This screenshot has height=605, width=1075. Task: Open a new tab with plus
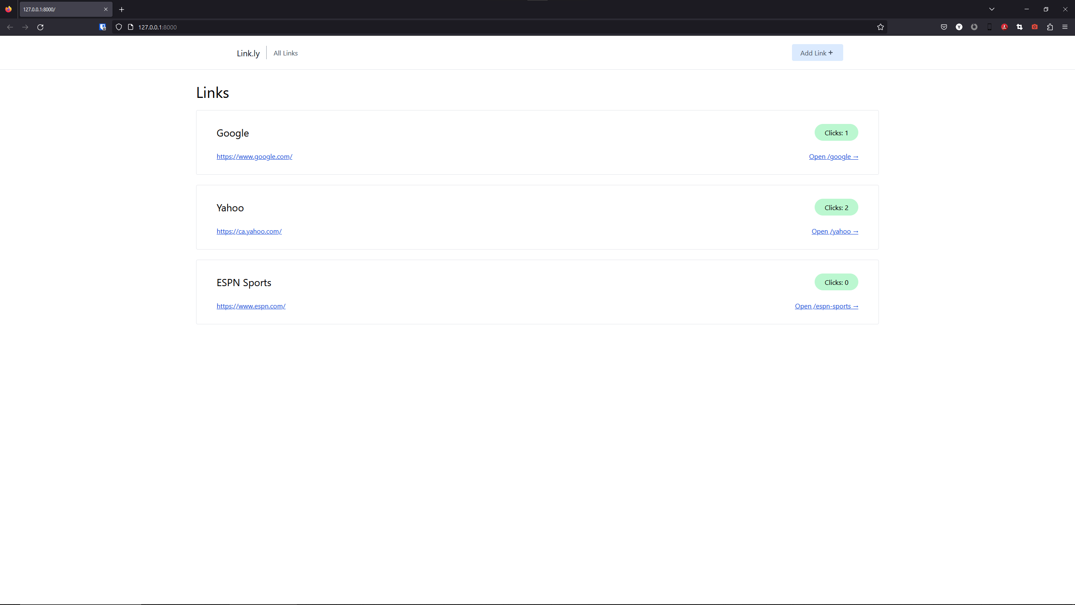click(121, 9)
